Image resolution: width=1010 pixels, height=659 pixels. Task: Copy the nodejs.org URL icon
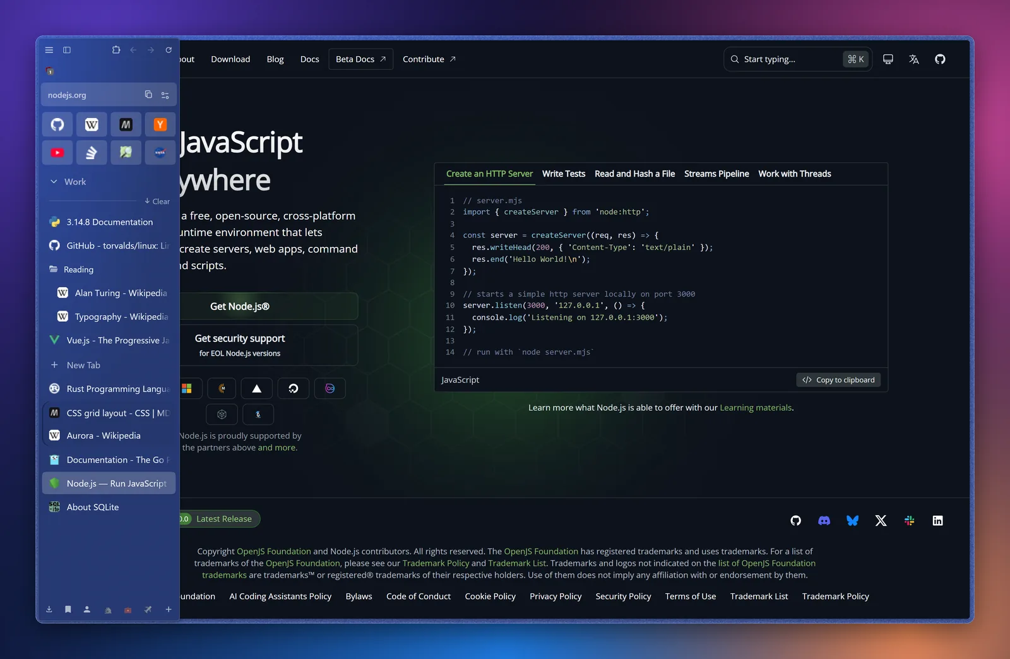[148, 95]
